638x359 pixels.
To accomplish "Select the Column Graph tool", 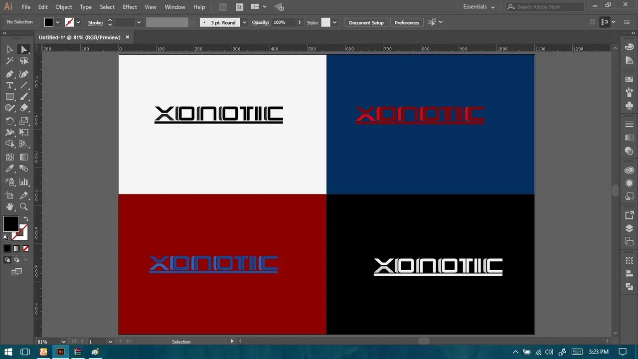I will (x=24, y=182).
